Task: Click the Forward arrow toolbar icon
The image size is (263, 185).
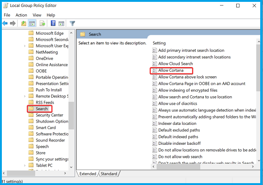Action: (x=13, y=23)
